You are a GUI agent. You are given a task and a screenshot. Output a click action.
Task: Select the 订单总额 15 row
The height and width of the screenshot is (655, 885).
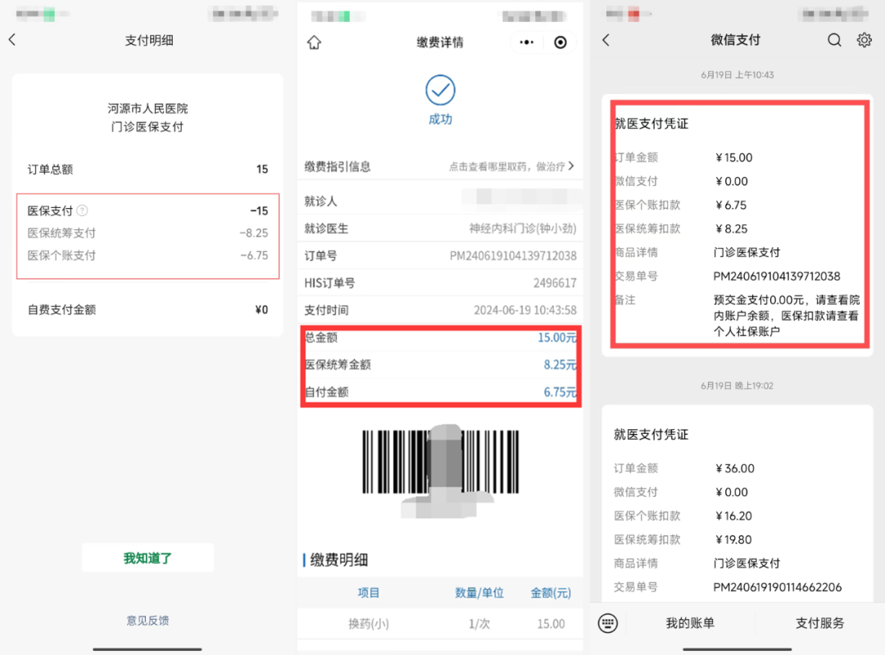point(147,169)
